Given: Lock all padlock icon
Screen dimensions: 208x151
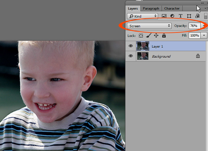Looking at the screenshot, I should pos(164,36).
